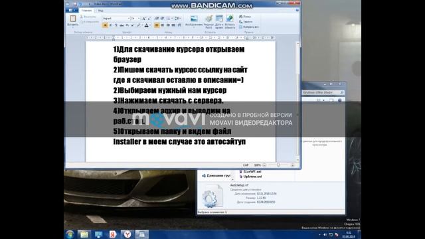Viewport: 425px width, 239px height.
Task: Expand the bullet list style dropdown
Action: (x=172, y=19)
